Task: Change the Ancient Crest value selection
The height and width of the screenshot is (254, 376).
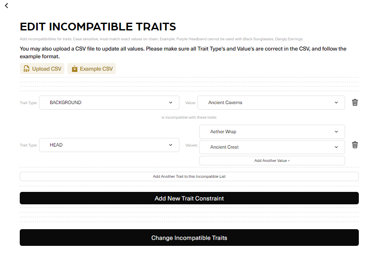Action: click(272, 147)
